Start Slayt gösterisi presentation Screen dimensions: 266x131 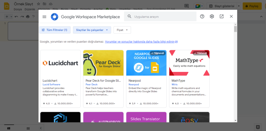point(222,6)
